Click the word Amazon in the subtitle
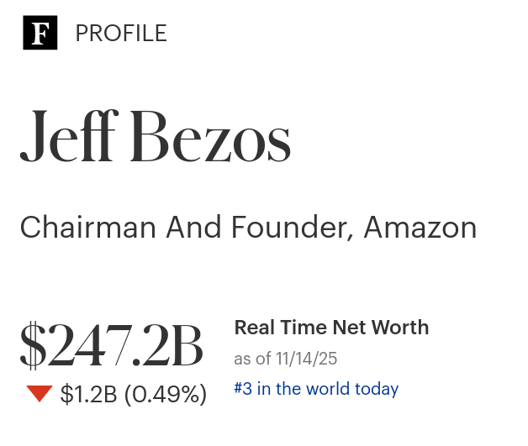The height and width of the screenshot is (446, 528). 420,228
